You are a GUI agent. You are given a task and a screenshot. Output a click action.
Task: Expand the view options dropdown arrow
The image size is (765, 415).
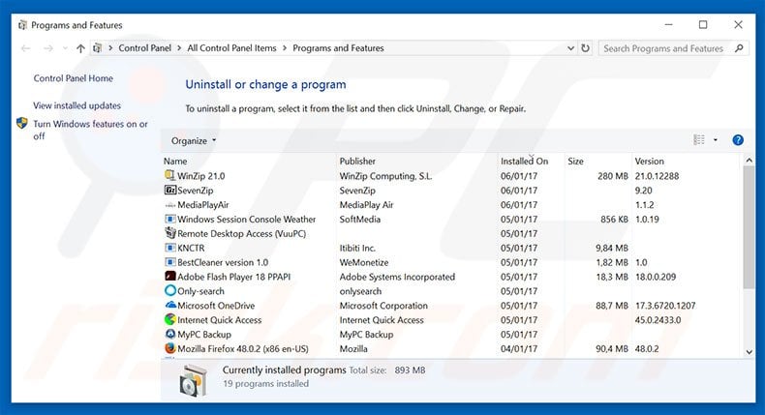[x=716, y=140]
